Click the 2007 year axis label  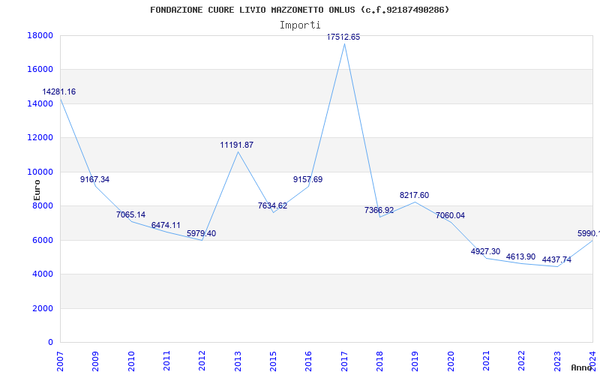point(60,361)
